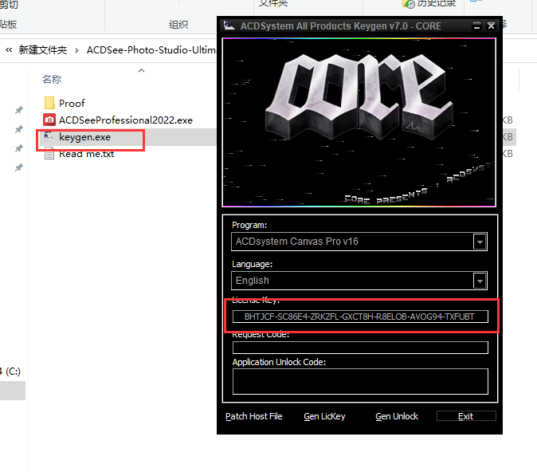Screen dimensions: 537x472
Task: Click the sort arrow above the 名称 column
Action: tap(141, 71)
